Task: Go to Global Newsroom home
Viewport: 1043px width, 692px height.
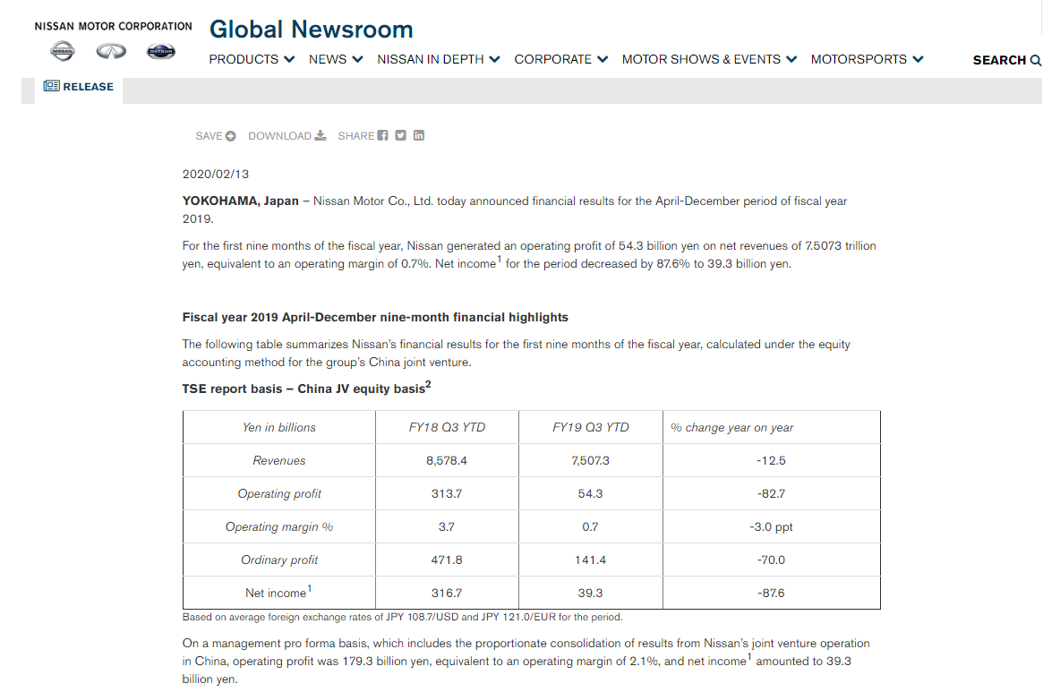Action: click(x=311, y=30)
